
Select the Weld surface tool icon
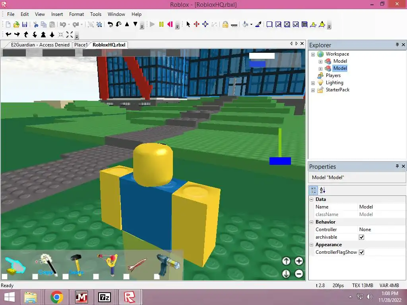coord(287,24)
